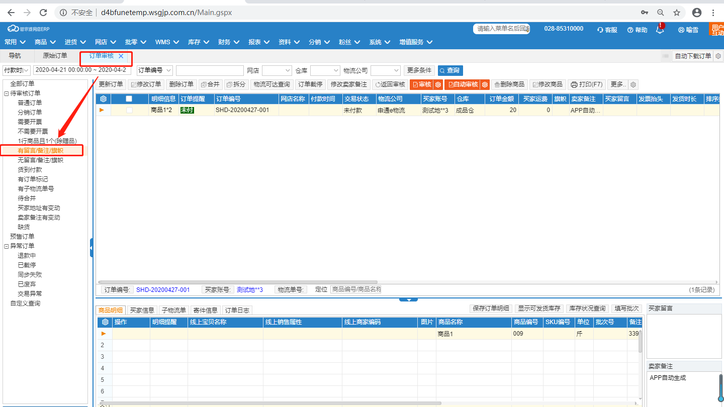Check the box for order SHD-20200427-001

tap(129, 110)
